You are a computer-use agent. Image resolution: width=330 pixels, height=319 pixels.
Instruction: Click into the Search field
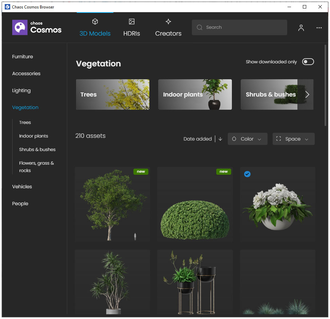[x=239, y=27]
